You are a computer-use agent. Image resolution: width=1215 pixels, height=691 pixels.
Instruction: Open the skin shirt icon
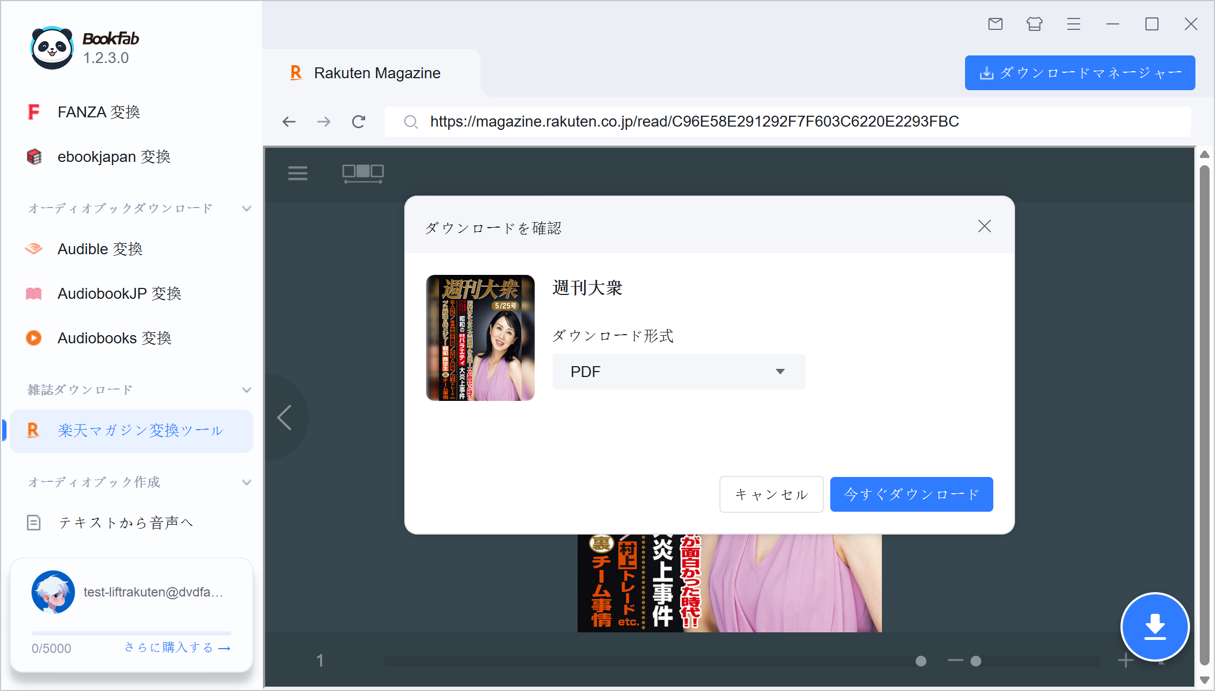click(1035, 24)
